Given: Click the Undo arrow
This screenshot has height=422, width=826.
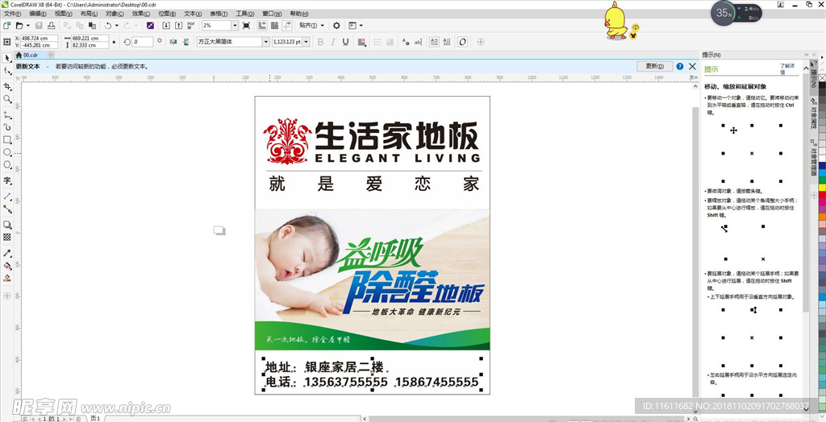Looking at the screenshot, I should (x=107, y=25).
